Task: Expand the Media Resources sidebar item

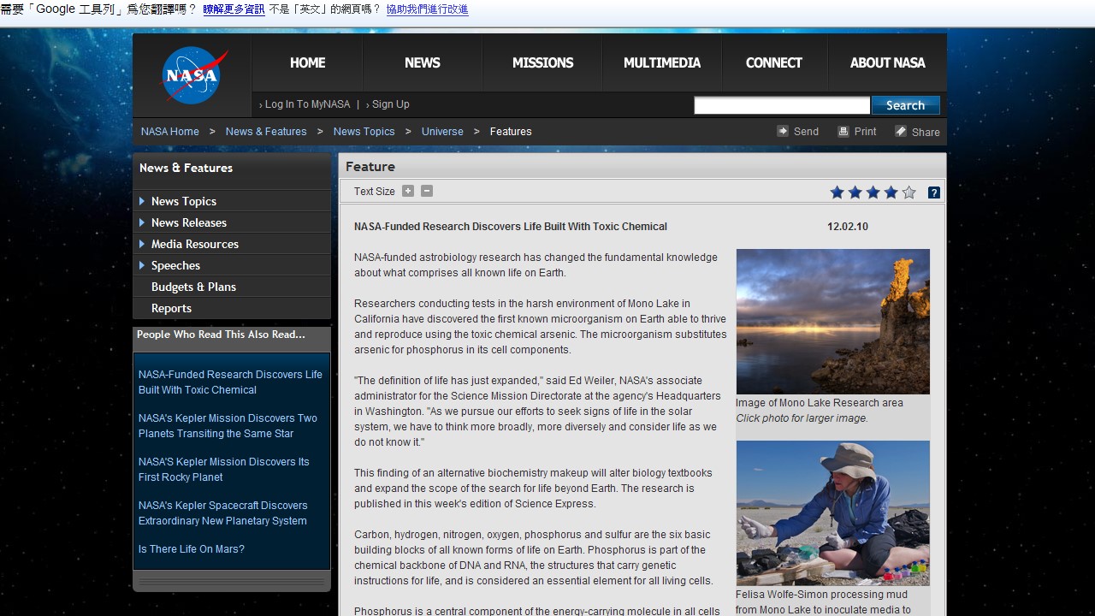Action: (142, 244)
